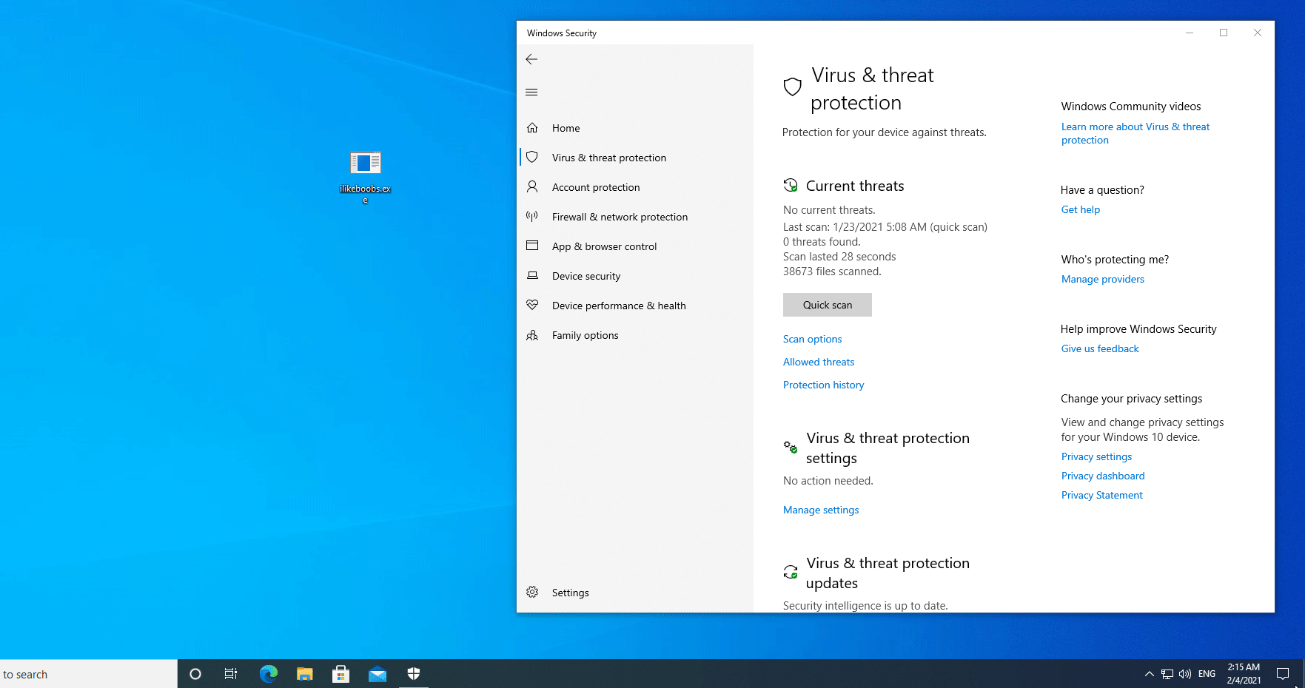Maximize the Windows Security window
Screen dimensions: 1305x688
click(x=1224, y=33)
